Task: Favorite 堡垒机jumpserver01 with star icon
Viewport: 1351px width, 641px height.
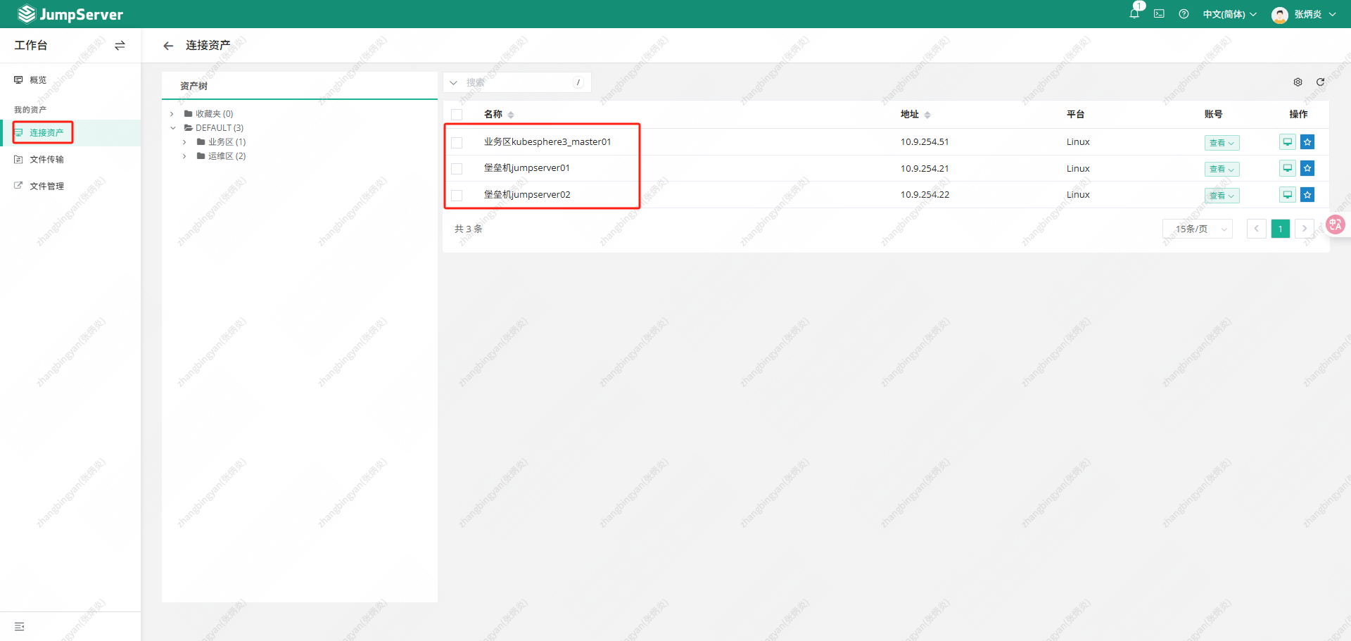Action: pos(1307,168)
